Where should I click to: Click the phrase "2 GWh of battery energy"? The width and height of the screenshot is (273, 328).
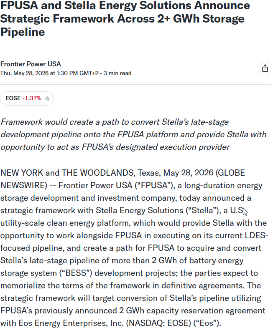[198, 261]
